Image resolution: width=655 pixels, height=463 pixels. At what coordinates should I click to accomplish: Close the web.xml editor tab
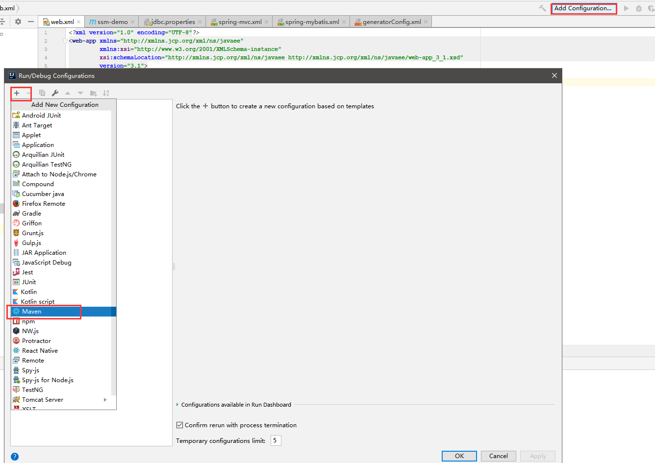pyautogui.click(x=78, y=22)
